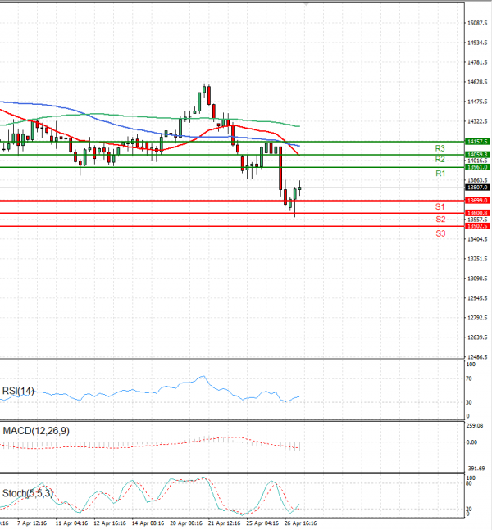Select the 13961.0 price tag
This screenshot has width=492, height=530.
(x=477, y=167)
